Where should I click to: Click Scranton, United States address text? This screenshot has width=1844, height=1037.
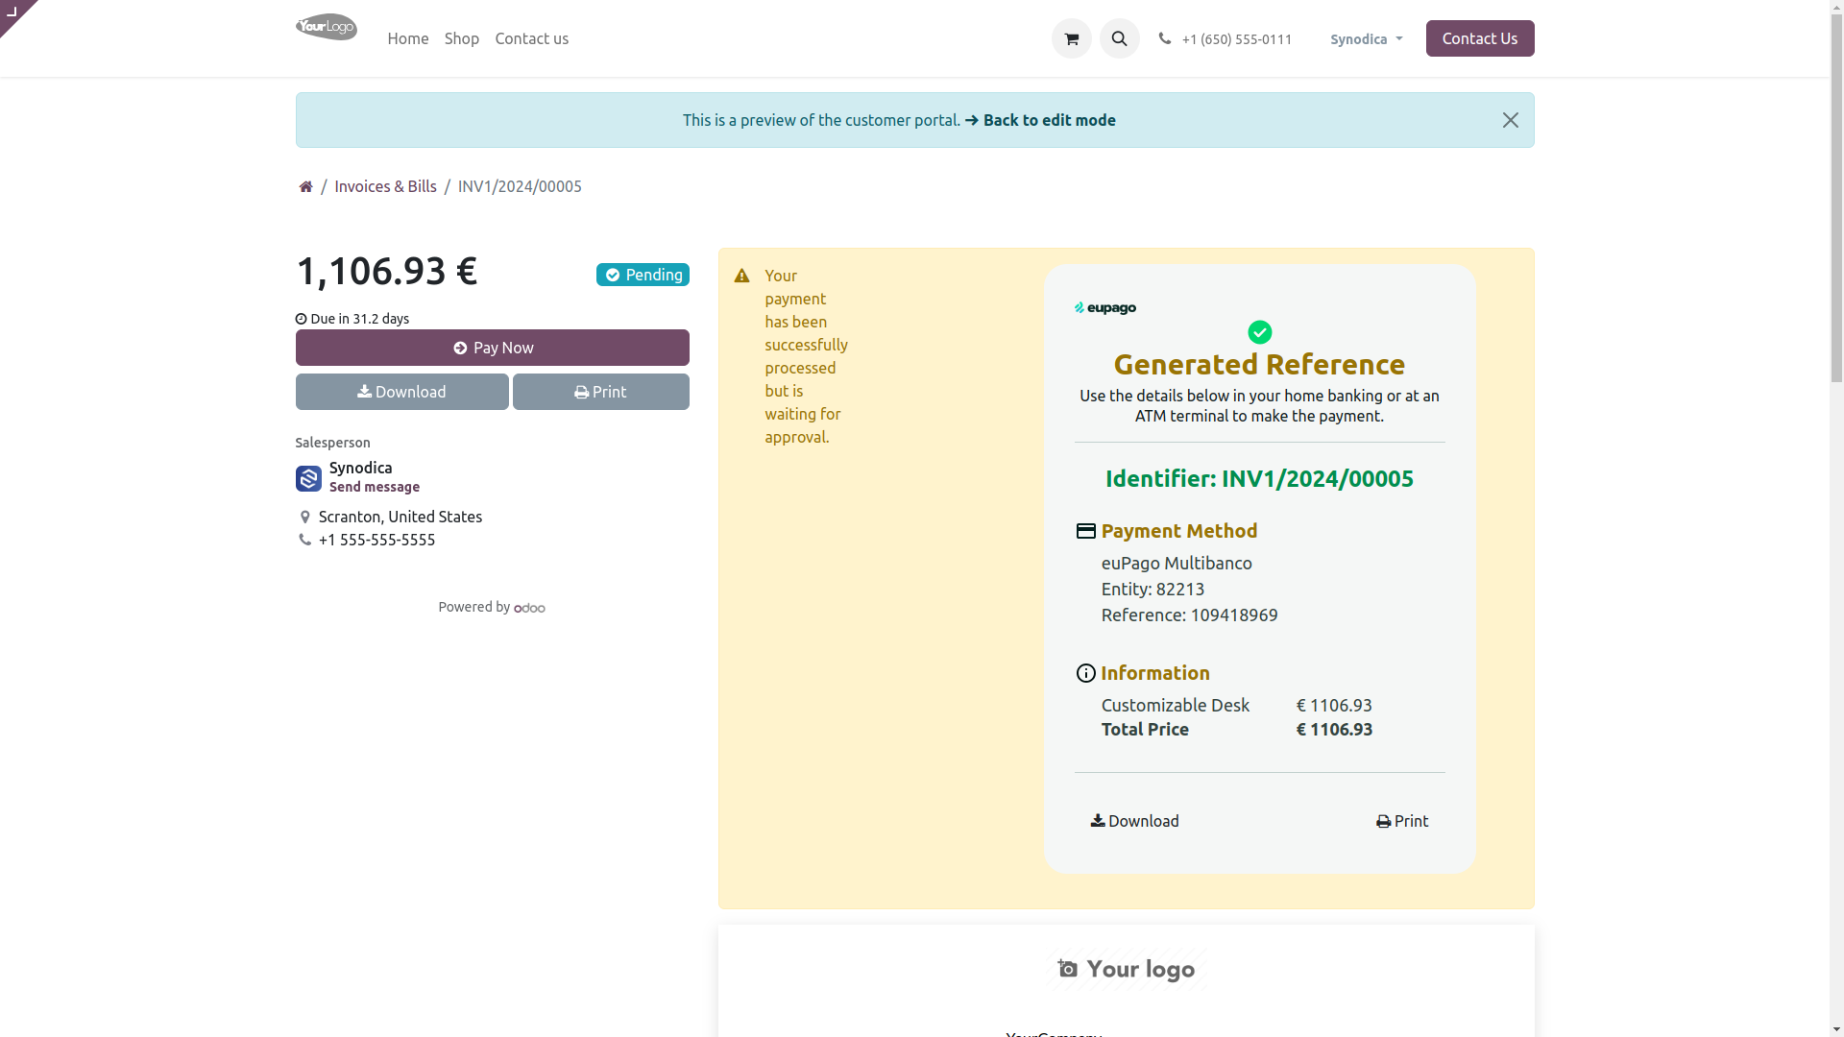tap(400, 517)
